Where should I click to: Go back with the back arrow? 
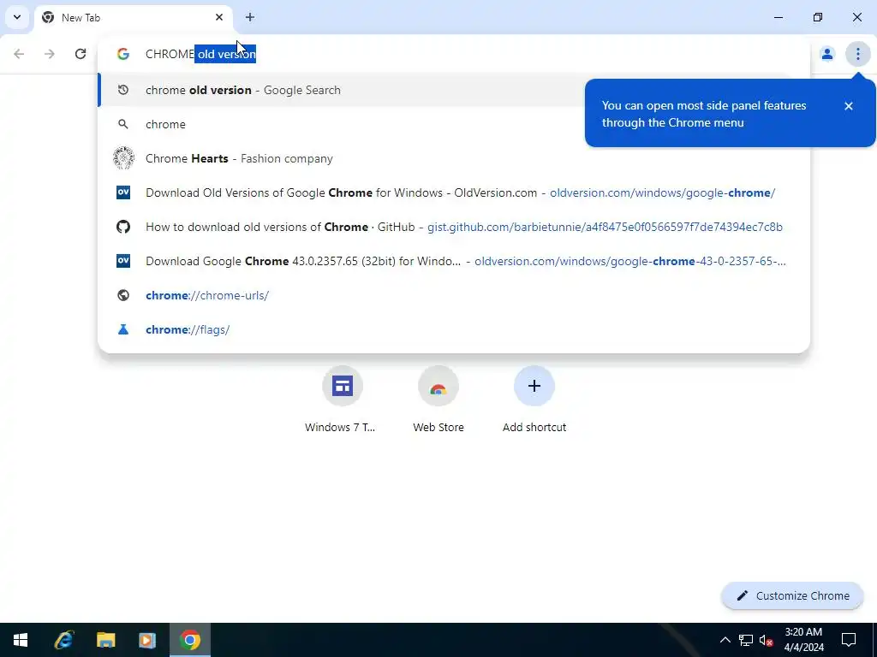(x=19, y=54)
